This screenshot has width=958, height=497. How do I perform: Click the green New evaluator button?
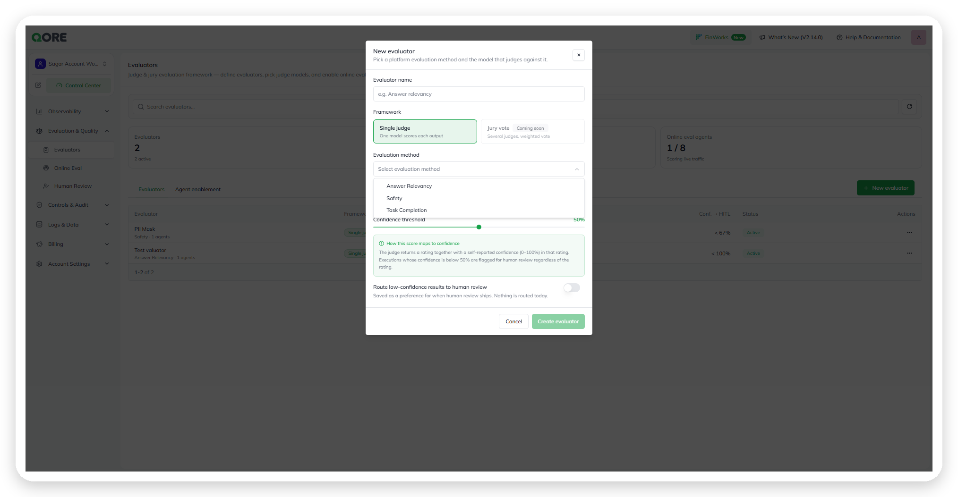point(885,188)
